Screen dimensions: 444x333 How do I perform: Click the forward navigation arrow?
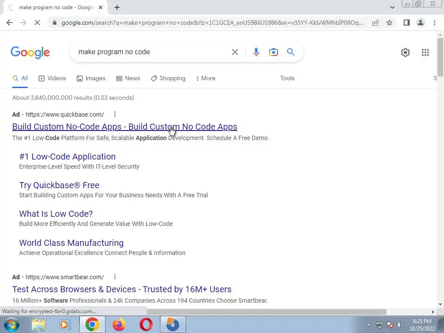click(23, 23)
